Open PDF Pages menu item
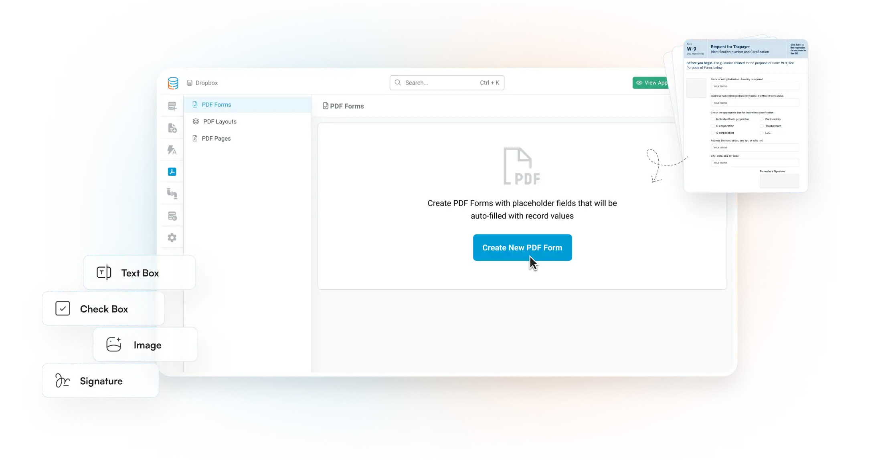The width and height of the screenshot is (878, 460). tap(216, 138)
